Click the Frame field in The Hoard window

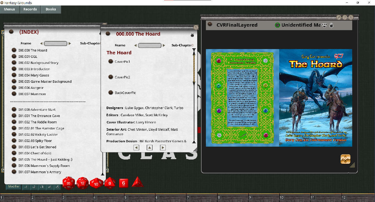click(150, 45)
